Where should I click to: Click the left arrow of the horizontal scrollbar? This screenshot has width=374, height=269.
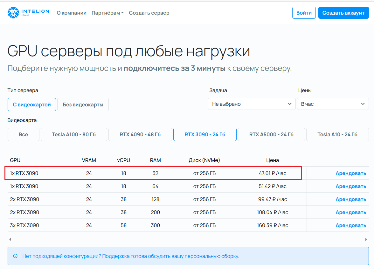point(10,239)
